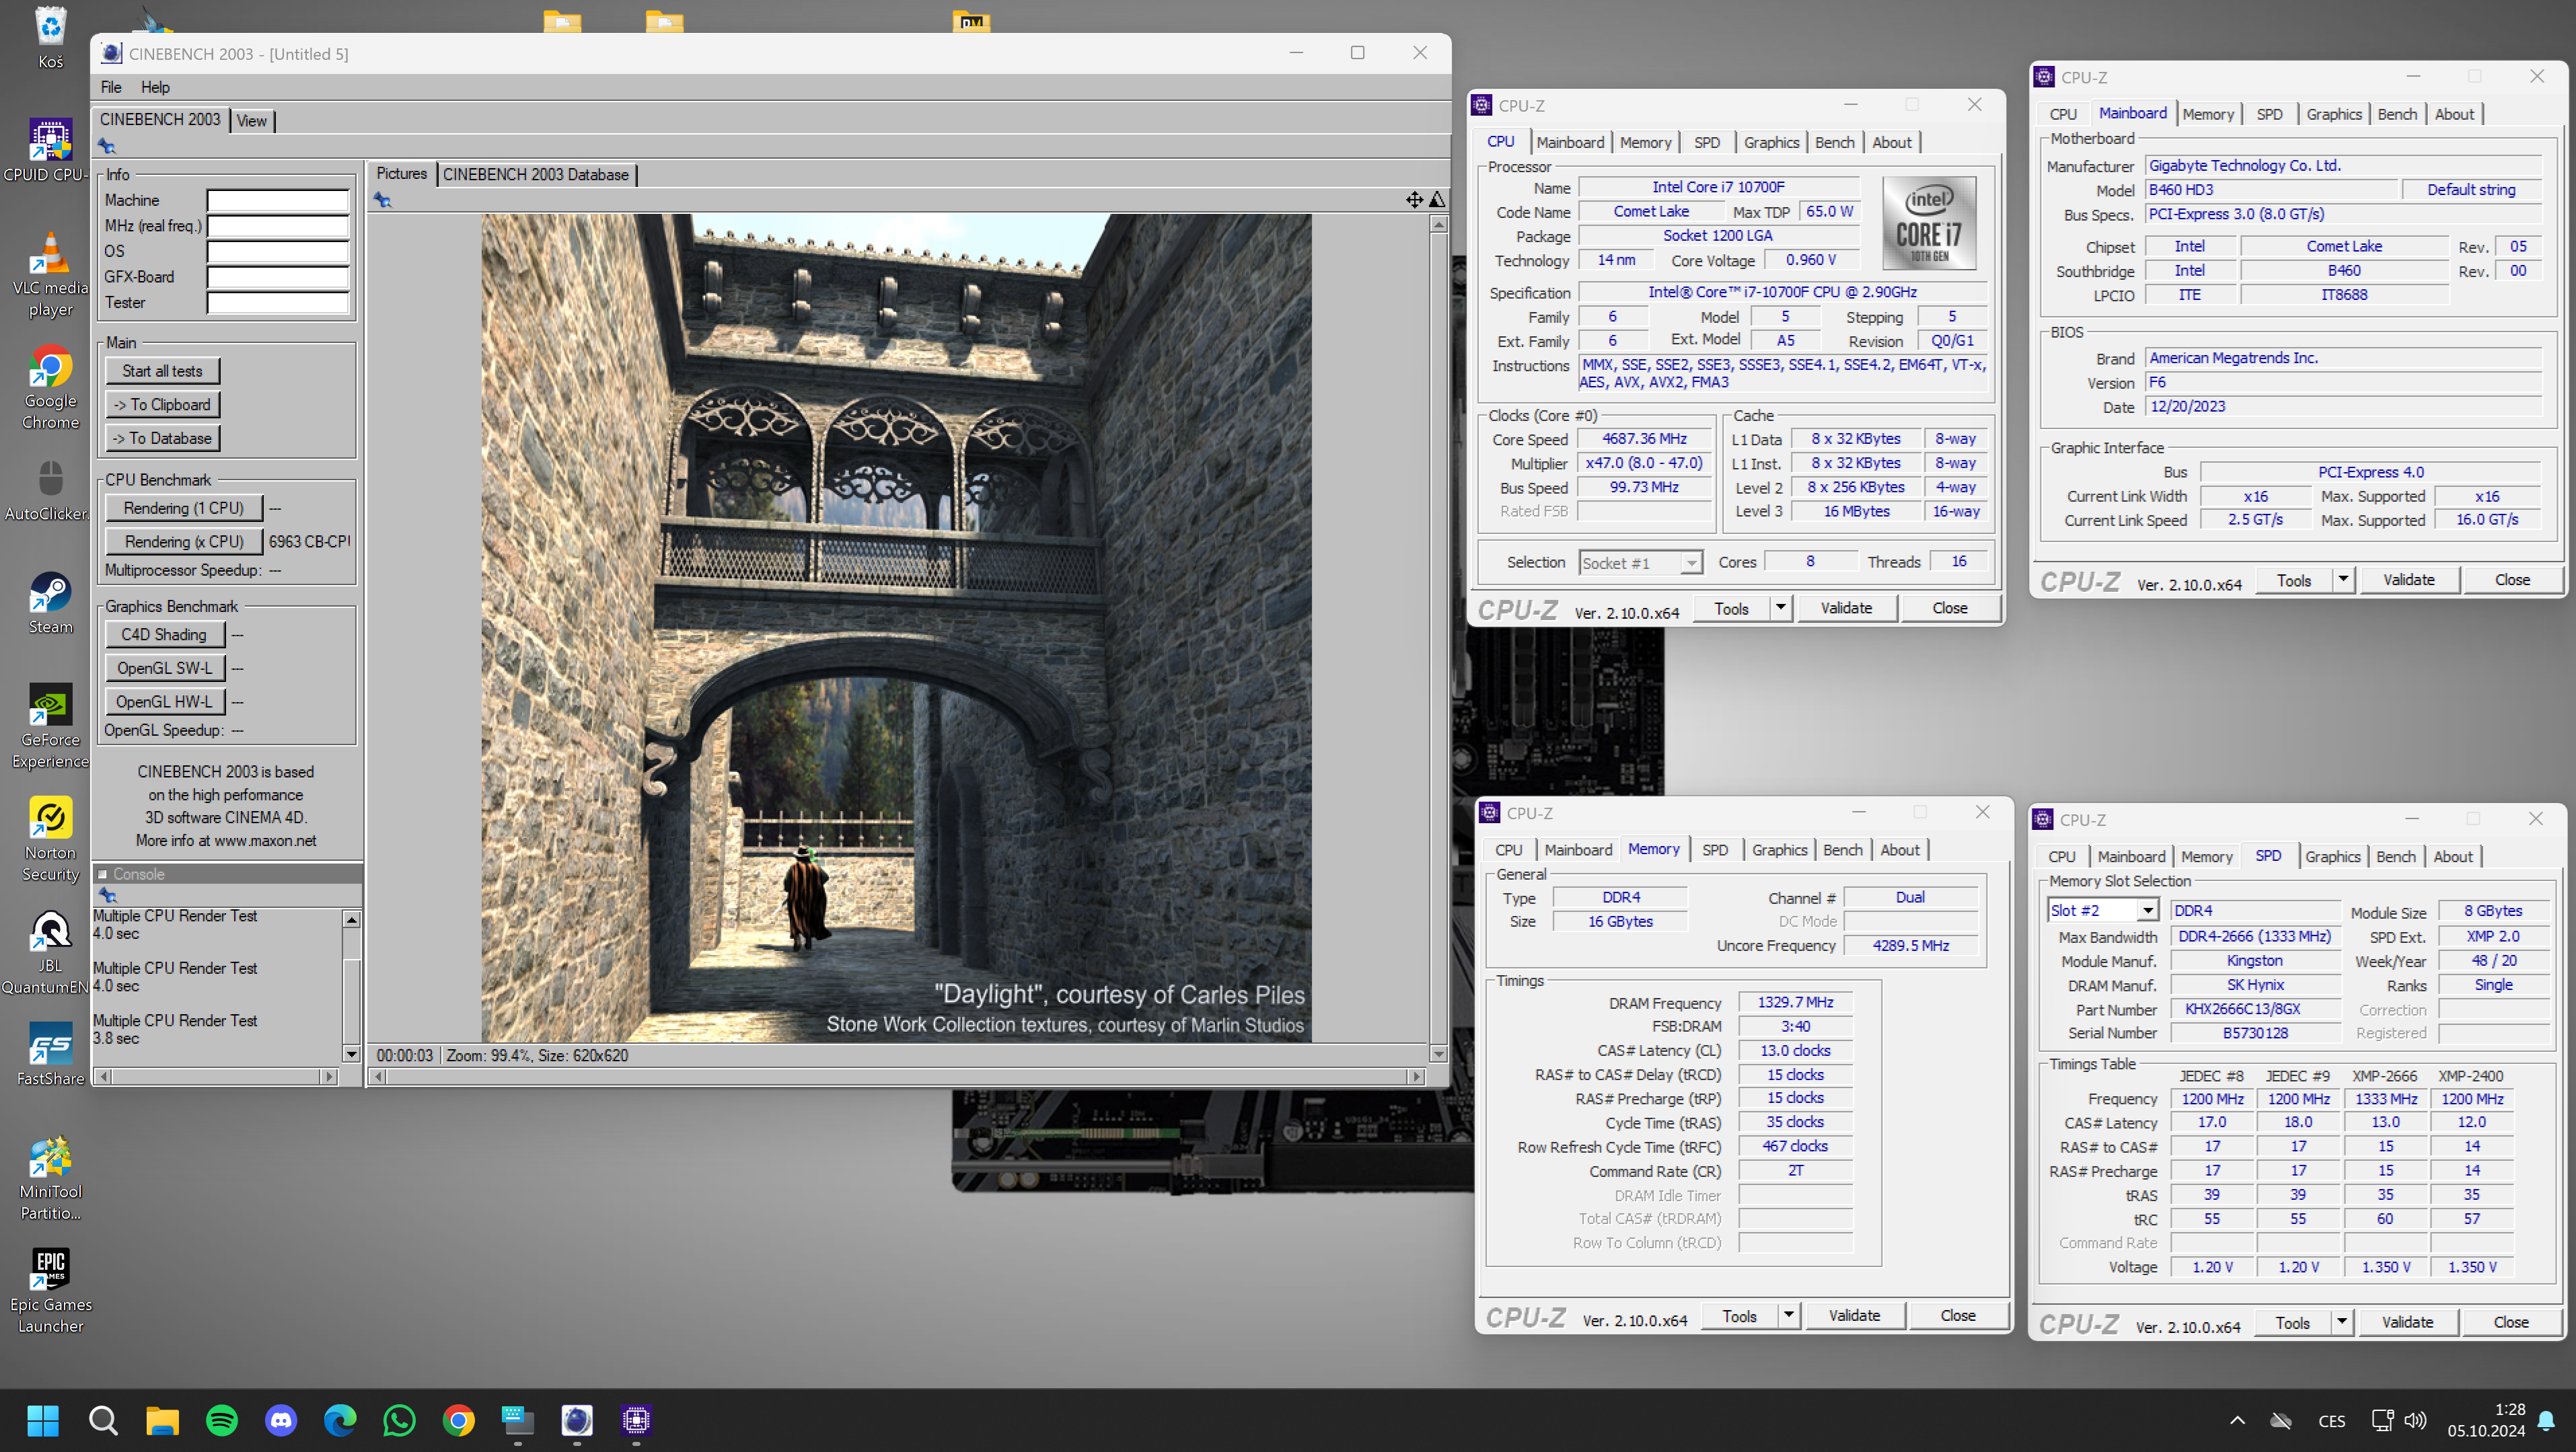The image size is (2576, 1452).
Task: Open Microsoft Edge from the taskbar
Action: [340, 1420]
